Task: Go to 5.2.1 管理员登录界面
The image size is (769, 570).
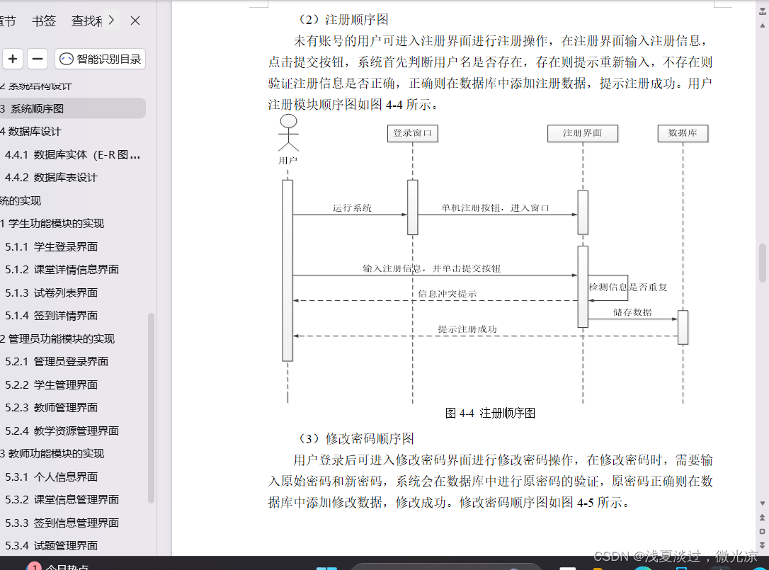Action: (x=57, y=362)
